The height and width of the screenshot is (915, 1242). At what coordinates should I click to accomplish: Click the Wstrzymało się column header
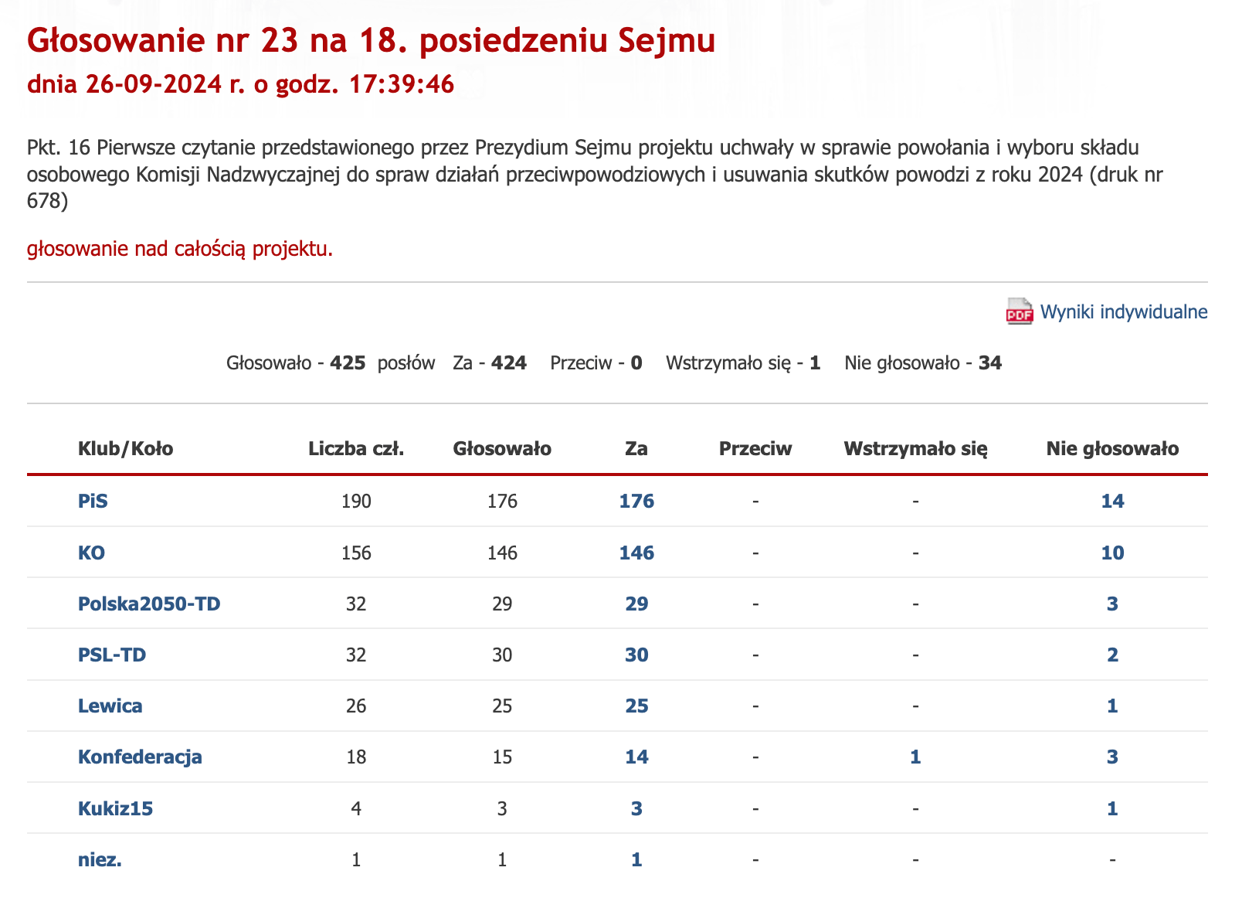coord(915,448)
